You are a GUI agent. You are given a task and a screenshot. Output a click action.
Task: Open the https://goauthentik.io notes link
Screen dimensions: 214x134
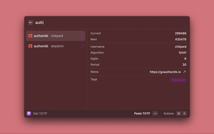click(165, 72)
